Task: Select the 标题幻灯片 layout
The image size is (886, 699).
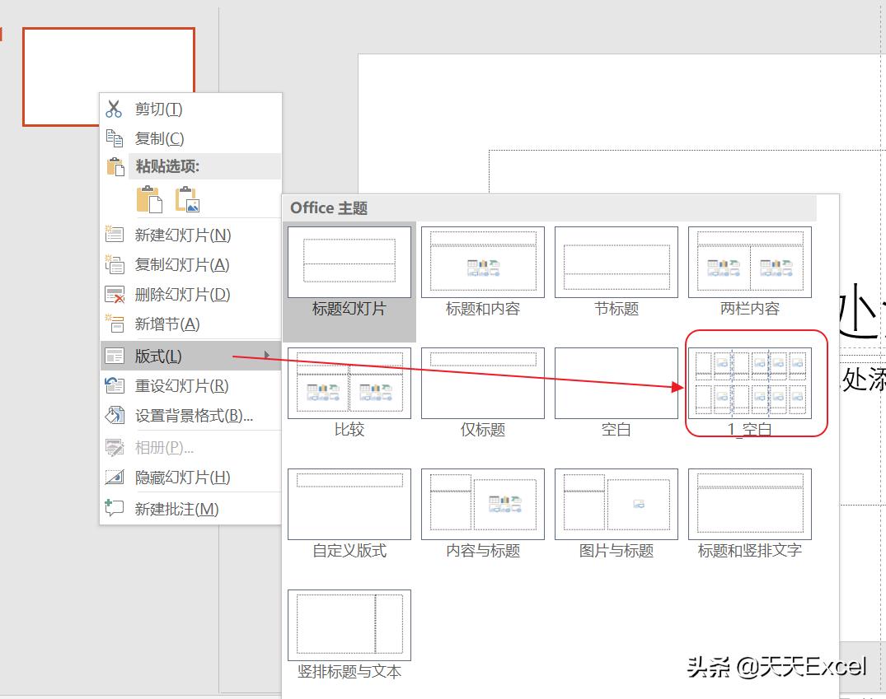Action: tap(349, 262)
